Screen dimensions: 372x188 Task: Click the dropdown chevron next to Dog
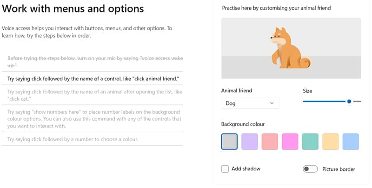click(272, 103)
